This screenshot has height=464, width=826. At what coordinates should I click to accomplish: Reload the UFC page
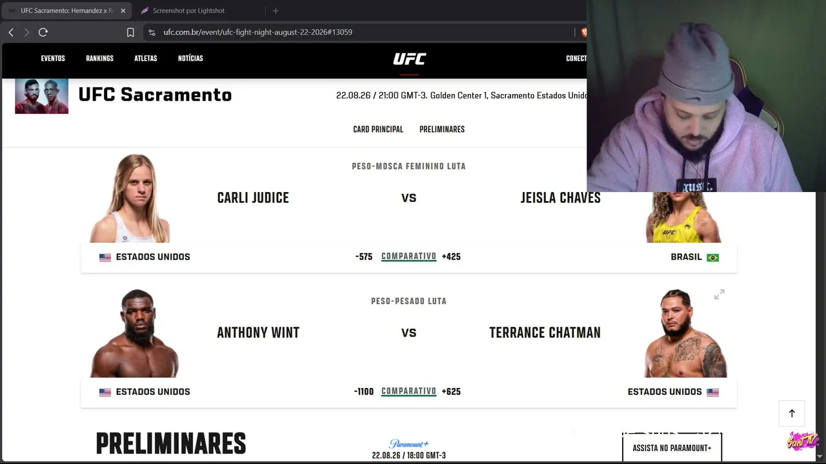click(x=43, y=32)
